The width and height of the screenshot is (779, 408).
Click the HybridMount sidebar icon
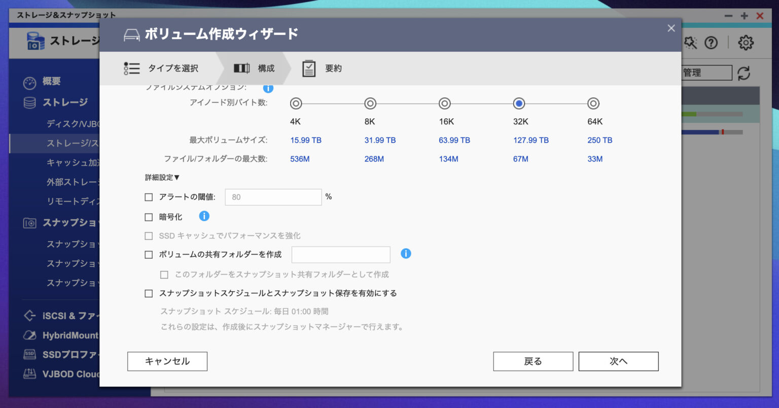tap(29, 335)
